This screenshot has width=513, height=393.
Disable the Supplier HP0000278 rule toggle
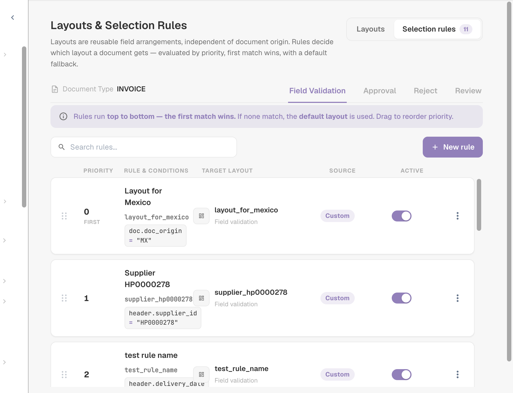click(x=402, y=298)
